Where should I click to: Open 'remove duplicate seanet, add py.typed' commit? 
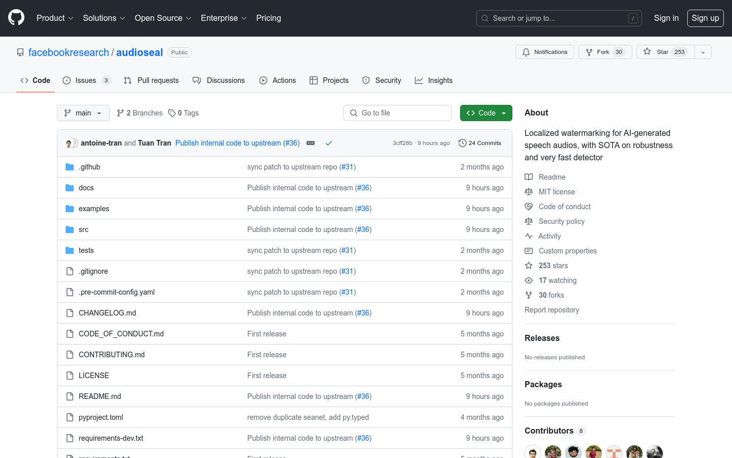(x=308, y=417)
